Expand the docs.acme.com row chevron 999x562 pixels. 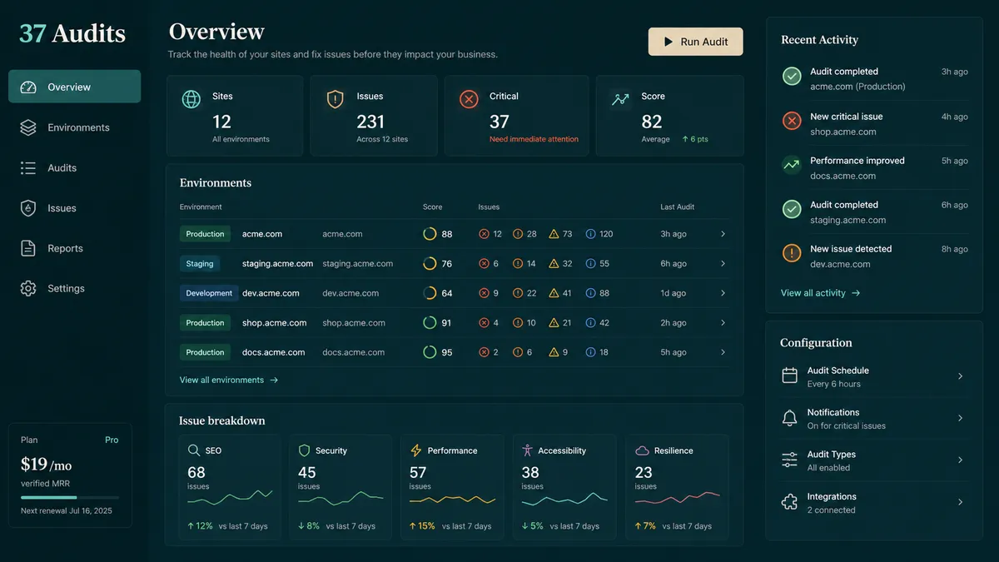(x=723, y=352)
